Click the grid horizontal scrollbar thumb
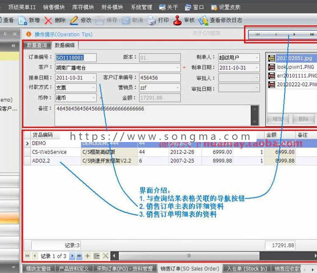Screen dimensions: 317x273 click(x=189, y=256)
